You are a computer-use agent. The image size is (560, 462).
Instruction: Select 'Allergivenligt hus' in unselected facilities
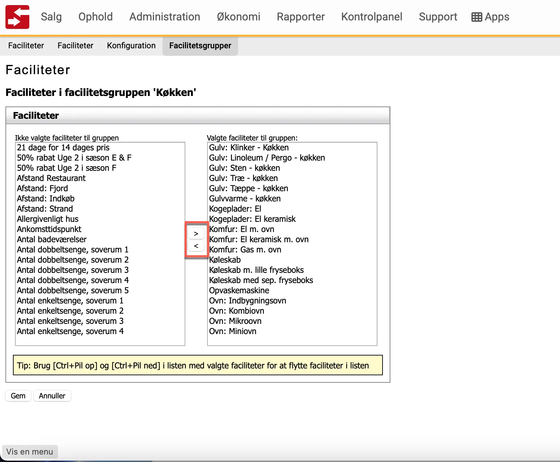(48, 219)
